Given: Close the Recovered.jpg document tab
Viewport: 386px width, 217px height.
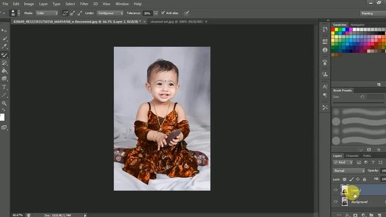Looking at the screenshot, I should pyautogui.click(x=145, y=22).
